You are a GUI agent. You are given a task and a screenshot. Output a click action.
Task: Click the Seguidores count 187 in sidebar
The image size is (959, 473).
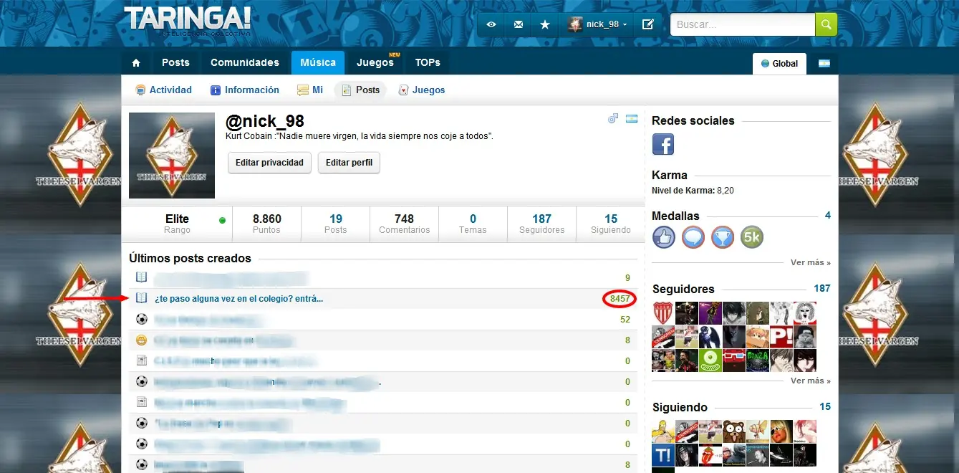pos(822,289)
